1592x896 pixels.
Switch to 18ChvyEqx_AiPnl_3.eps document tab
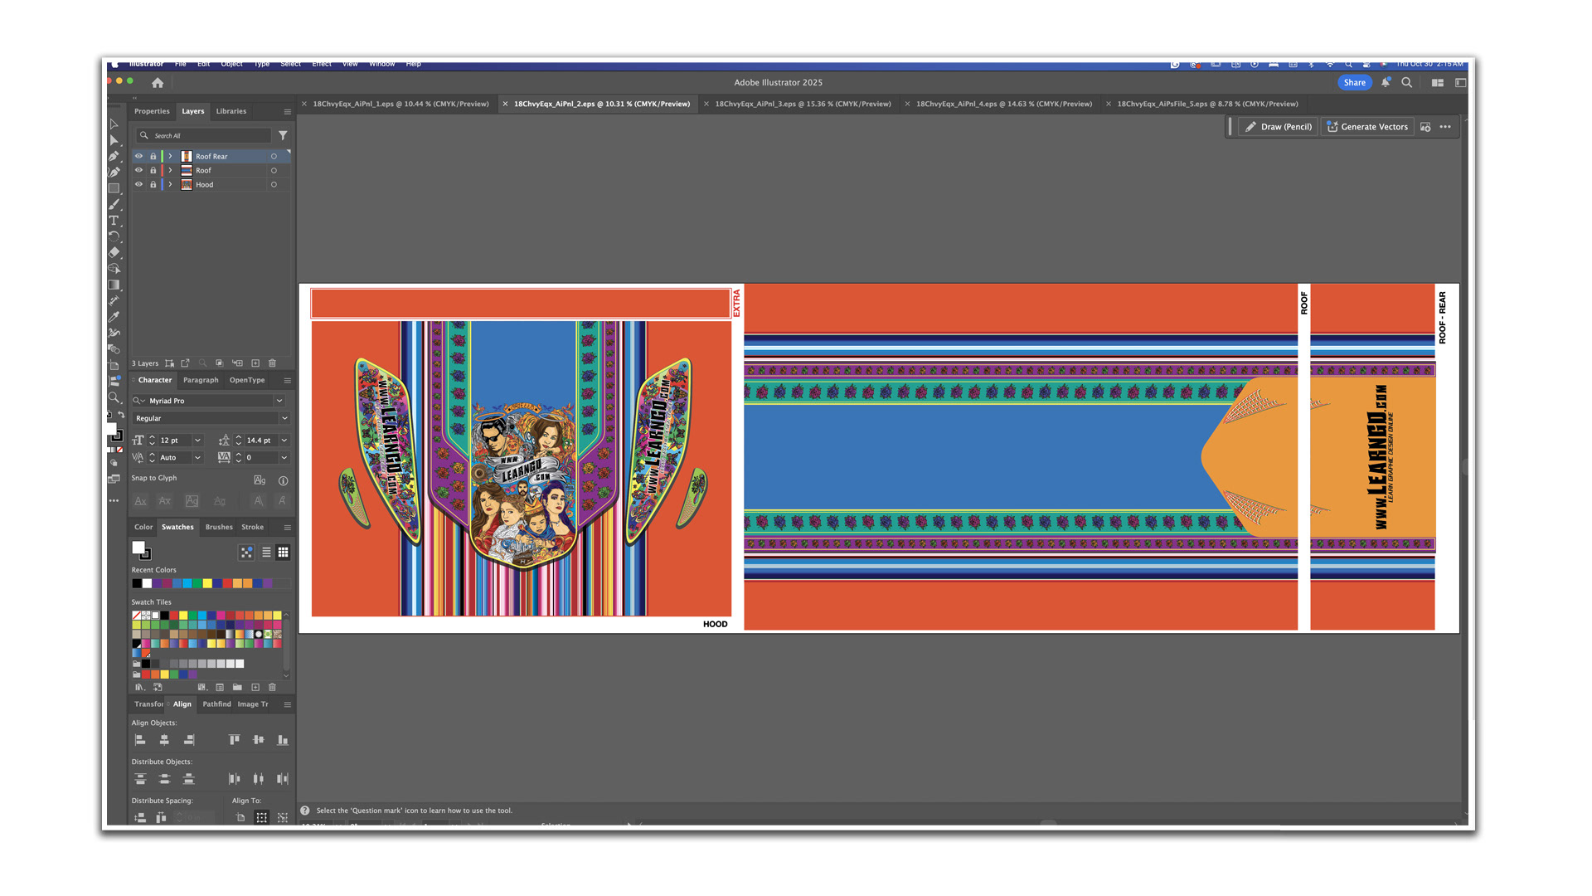(802, 104)
